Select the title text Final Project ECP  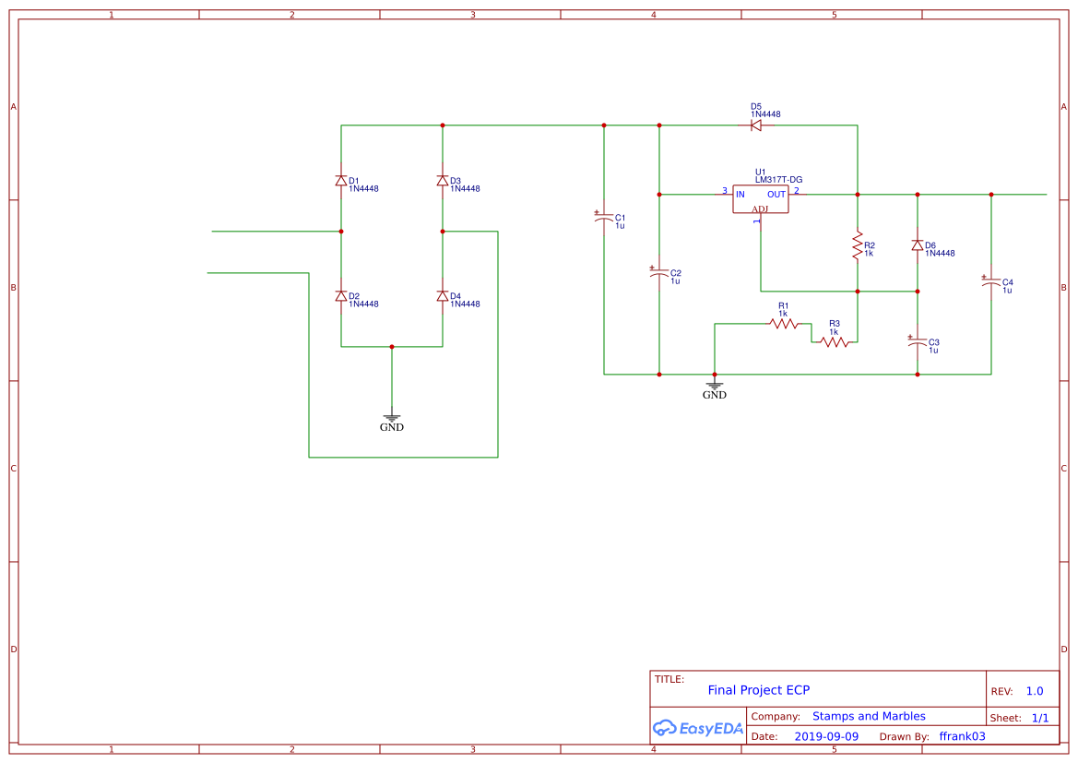point(758,689)
